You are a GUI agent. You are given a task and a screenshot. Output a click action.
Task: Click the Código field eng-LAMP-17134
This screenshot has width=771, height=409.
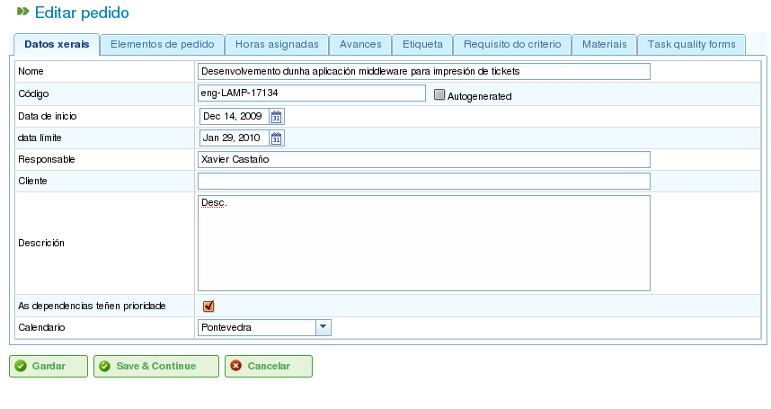tap(312, 93)
